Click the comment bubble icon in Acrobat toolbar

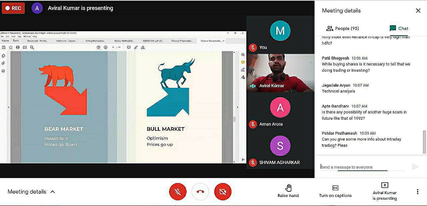[x=129, y=48]
